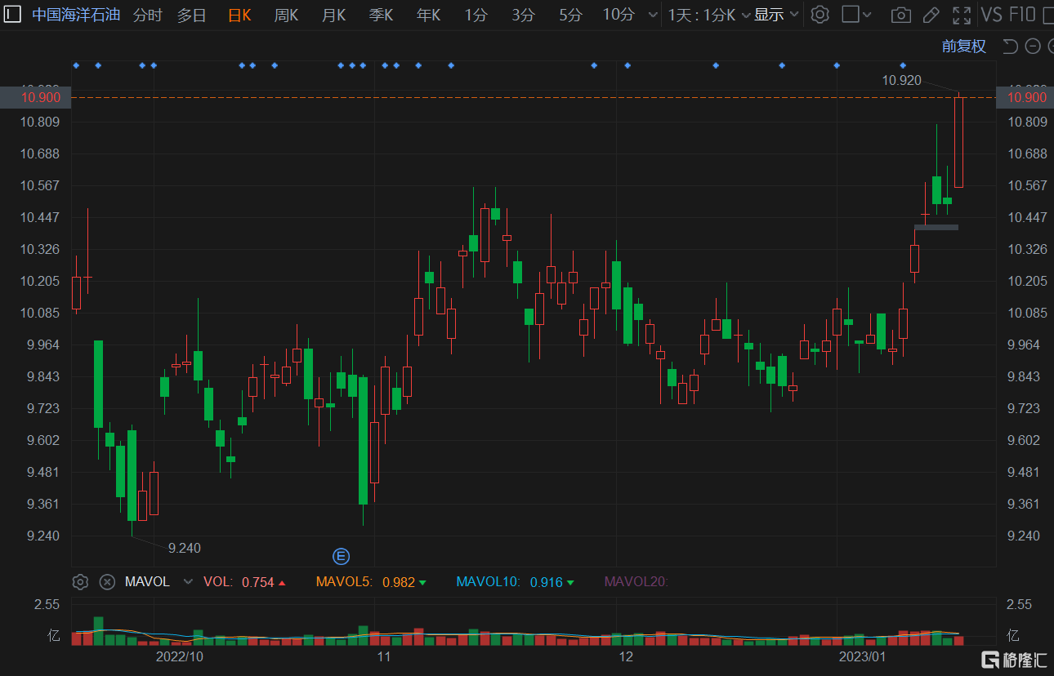Zoom out chart with minus circle icon
Viewport: 1054px width, 676px height.
tap(1032, 47)
